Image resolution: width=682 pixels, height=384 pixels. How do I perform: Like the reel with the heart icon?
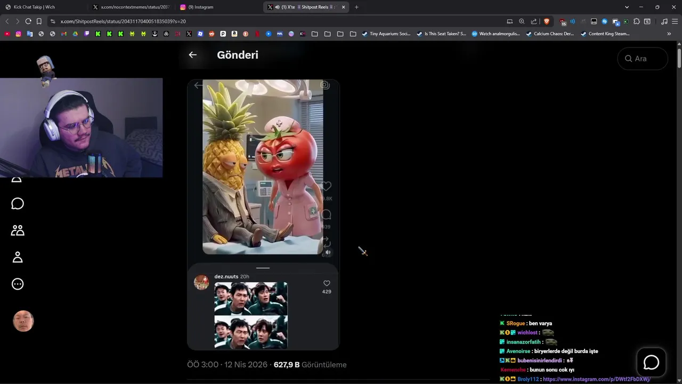326,186
